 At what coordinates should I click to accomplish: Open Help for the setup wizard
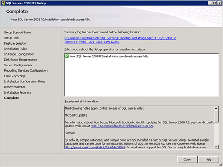[208, 159]
